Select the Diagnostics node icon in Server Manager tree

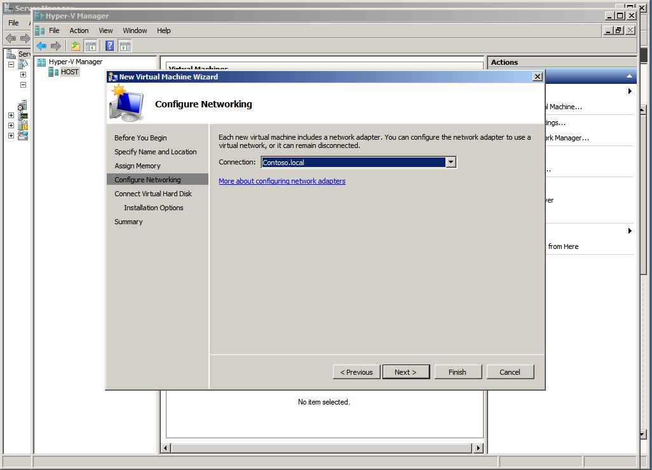[24, 116]
